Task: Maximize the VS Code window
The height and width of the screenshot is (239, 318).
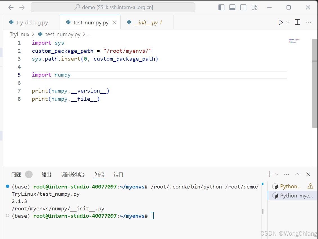Action: coord(288,8)
